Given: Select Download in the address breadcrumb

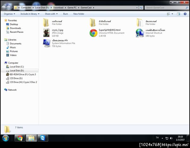Looking at the screenshot, I should [x=58, y=8].
